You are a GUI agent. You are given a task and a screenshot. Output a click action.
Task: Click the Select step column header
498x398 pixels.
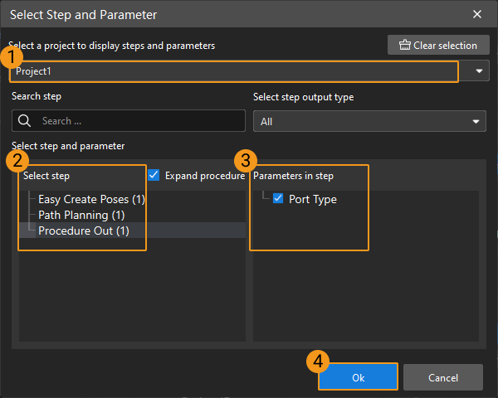[47, 176]
